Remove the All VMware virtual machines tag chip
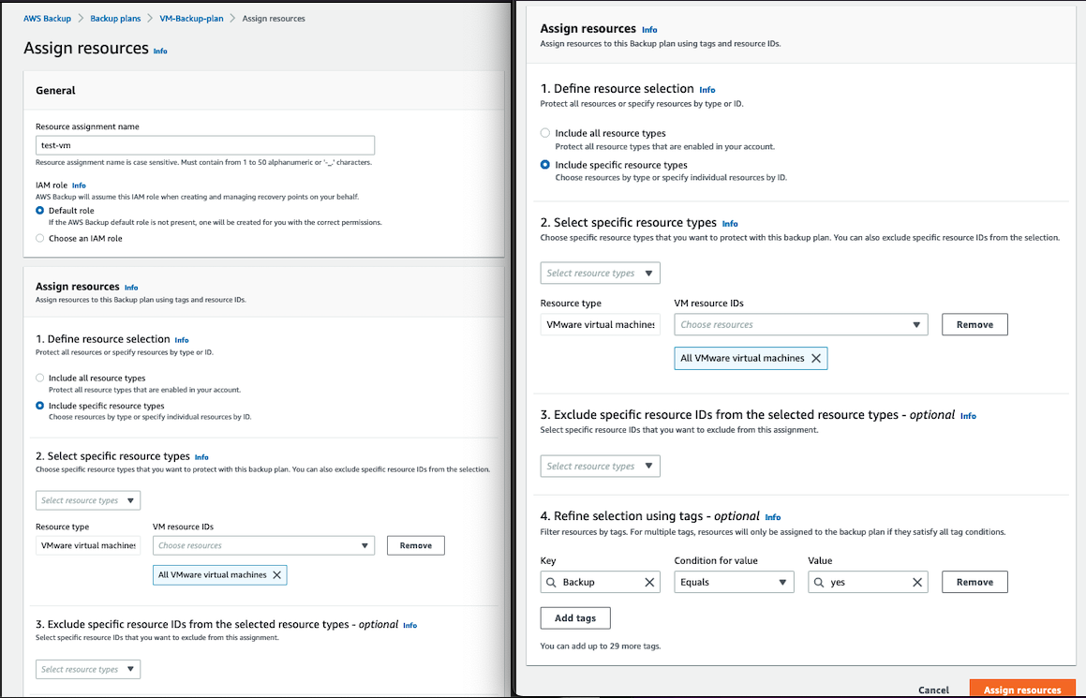Image resolution: width=1086 pixels, height=698 pixels. (816, 358)
